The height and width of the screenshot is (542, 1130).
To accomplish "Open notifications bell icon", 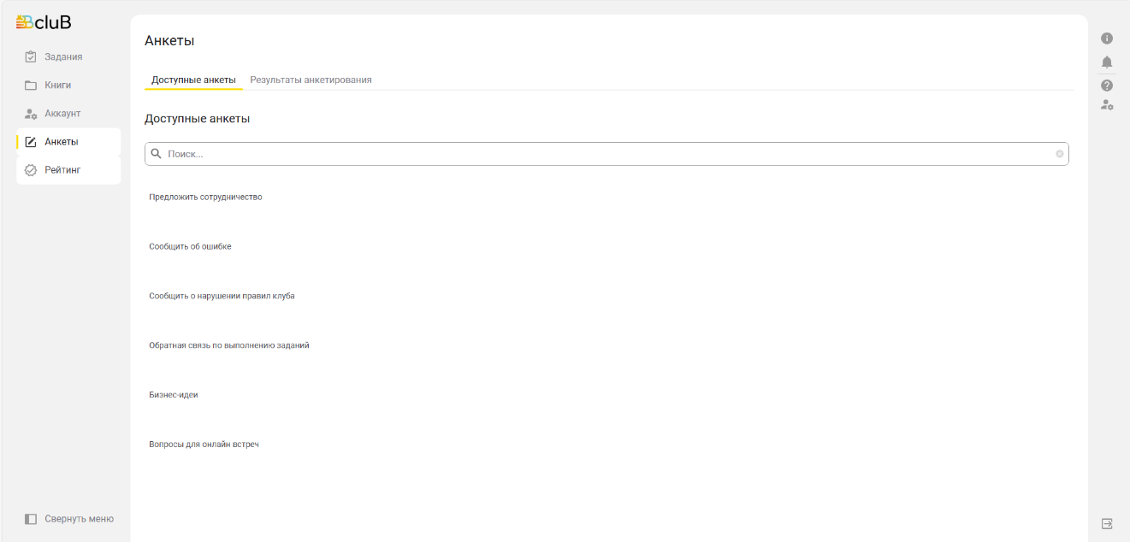I will [1106, 62].
